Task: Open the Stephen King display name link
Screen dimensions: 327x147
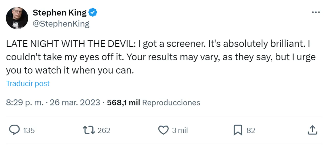Action: click(x=60, y=12)
